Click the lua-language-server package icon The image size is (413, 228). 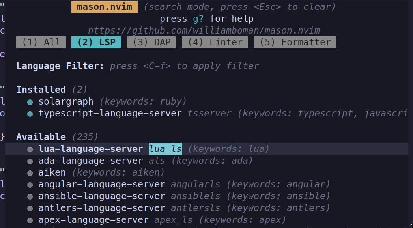click(x=30, y=149)
